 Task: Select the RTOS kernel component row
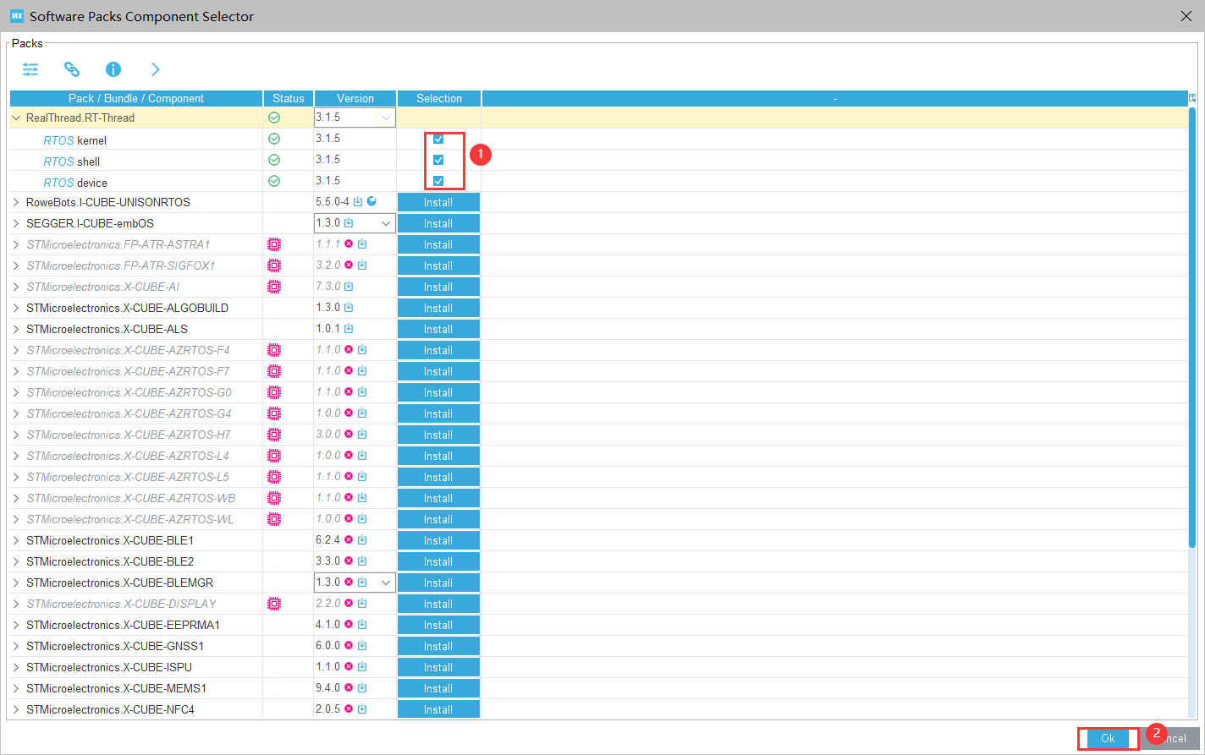[75, 140]
